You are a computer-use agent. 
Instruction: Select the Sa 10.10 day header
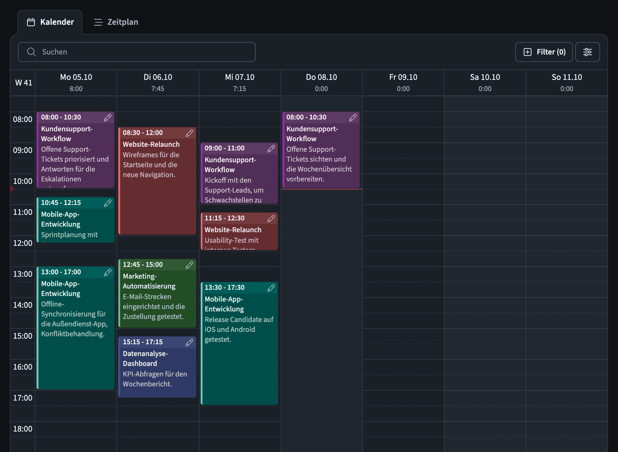click(485, 82)
